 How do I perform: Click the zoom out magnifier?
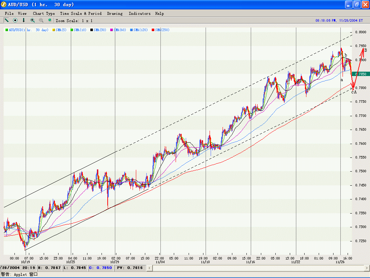41,20
